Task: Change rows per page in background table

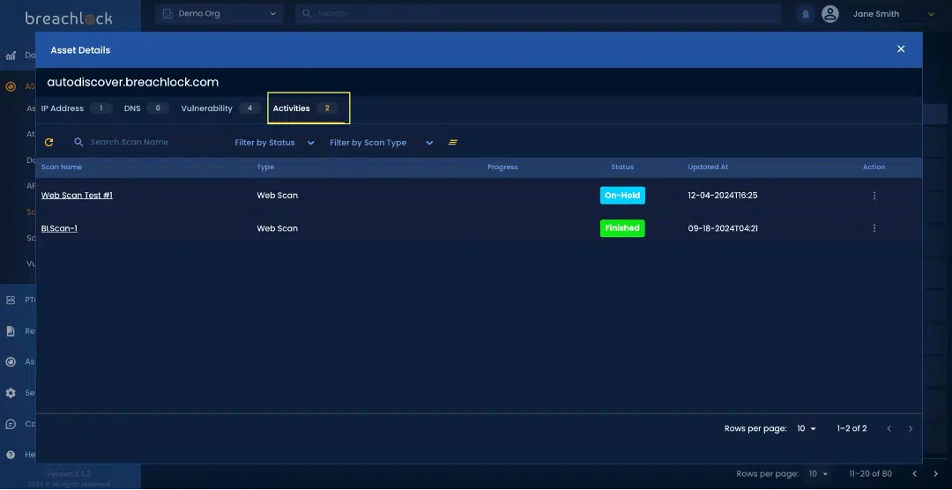Action: (x=819, y=473)
